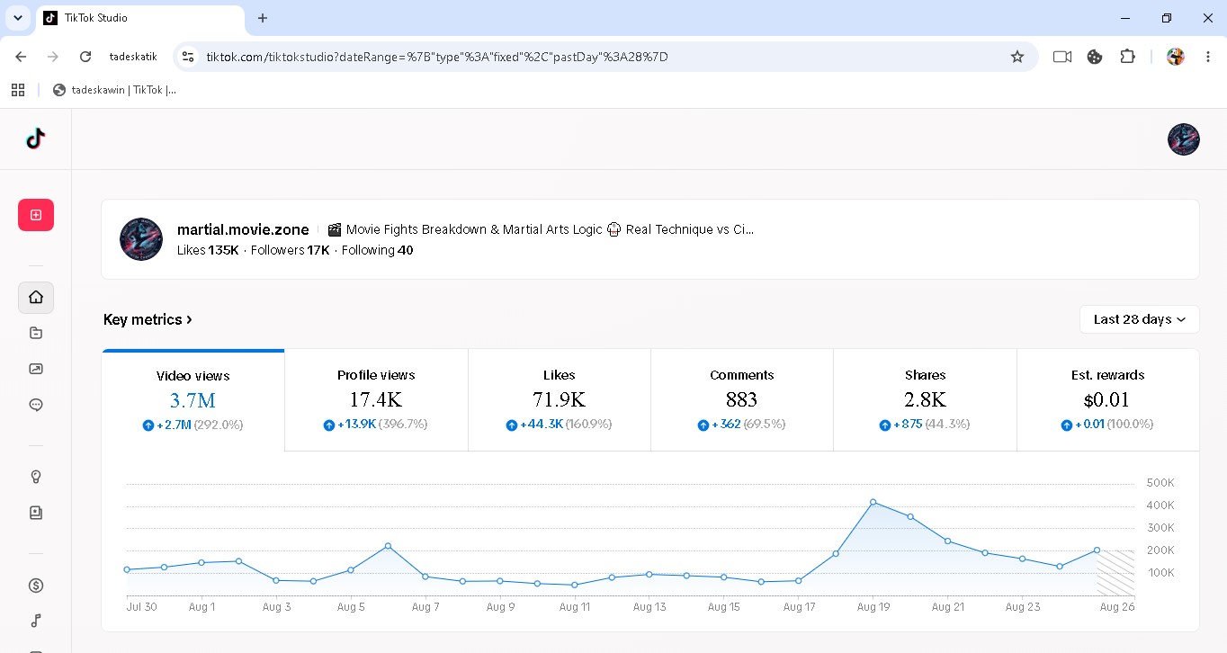
Task: Click the video camera icon in Chrome toolbar
Action: tap(1062, 57)
